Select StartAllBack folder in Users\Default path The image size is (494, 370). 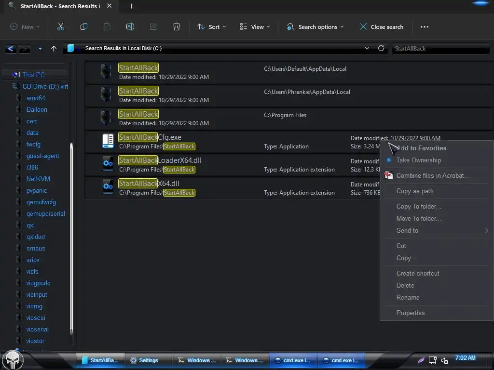(x=138, y=67)
